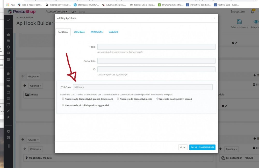Switch to the Animazione tab
Viewport: 259px width, 168px height.
tap(97, 32)
